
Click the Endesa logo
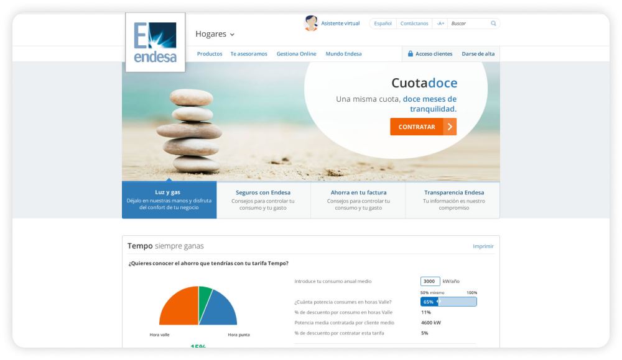coord(155,42)
